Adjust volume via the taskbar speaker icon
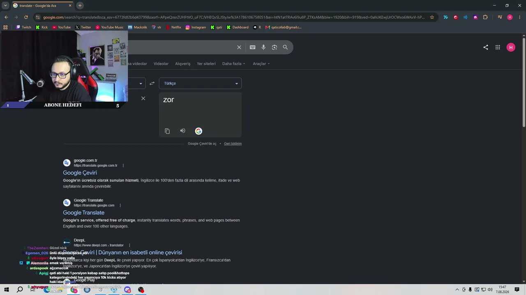The height and width of the screenshot is (295, 526). tap(490, 290)
